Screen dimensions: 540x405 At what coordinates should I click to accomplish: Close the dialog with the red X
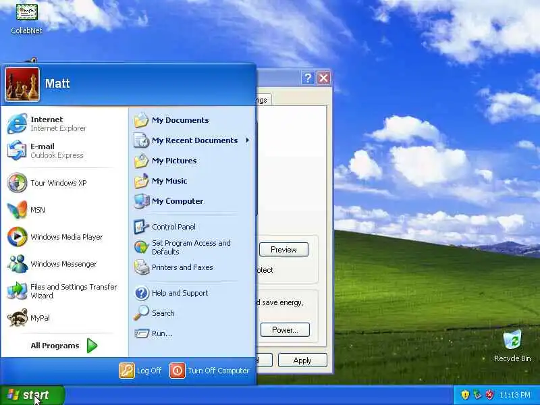point(323,78)
